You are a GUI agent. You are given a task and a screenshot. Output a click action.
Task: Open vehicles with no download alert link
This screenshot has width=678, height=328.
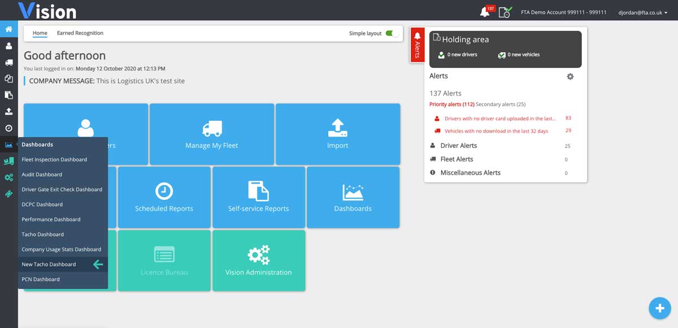point(496,131)
